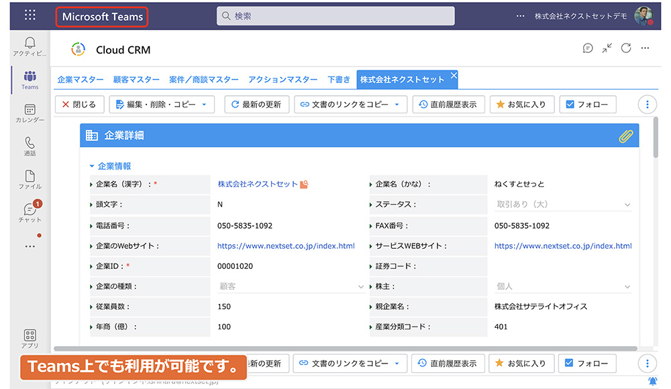Click the collapse arrows icon in header
Image resolution: width=671 pixels, height=389 pixels.
point(607,48)
